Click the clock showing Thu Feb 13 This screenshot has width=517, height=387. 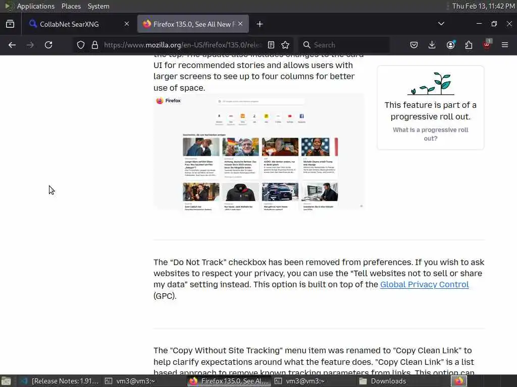(483, 6)
